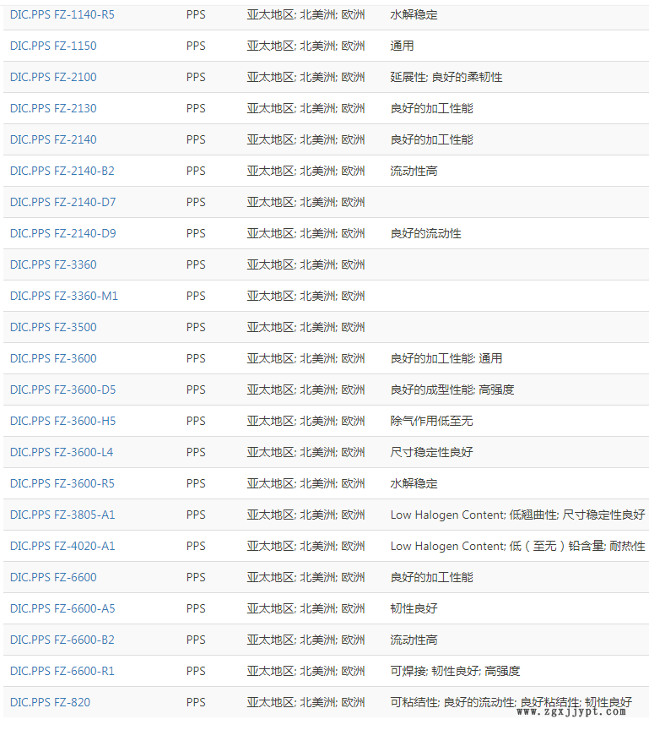The width and height of the screenshot is (649, 730).
Task: Click the DIC.PPS FZ-6600-A5 link
Action: [x=62, y=608]
